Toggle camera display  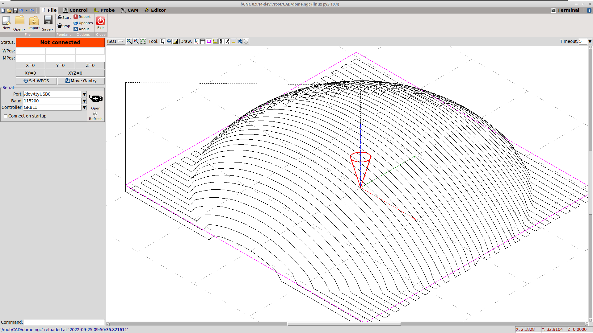point(240,41)
